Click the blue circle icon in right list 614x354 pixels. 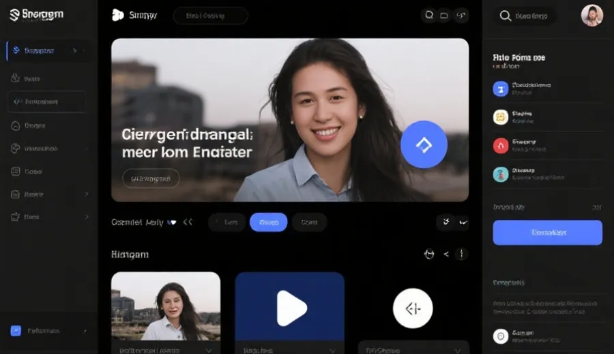pos(501,88)
